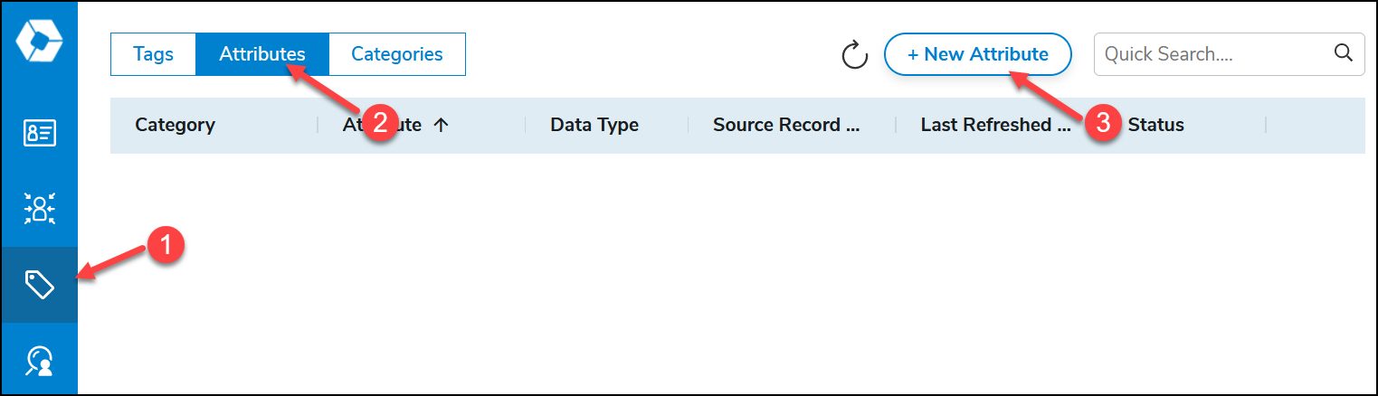Refresh the attribute list with the circular arrow
This screenshot has height=396, width=1378.
coord(855,54)
